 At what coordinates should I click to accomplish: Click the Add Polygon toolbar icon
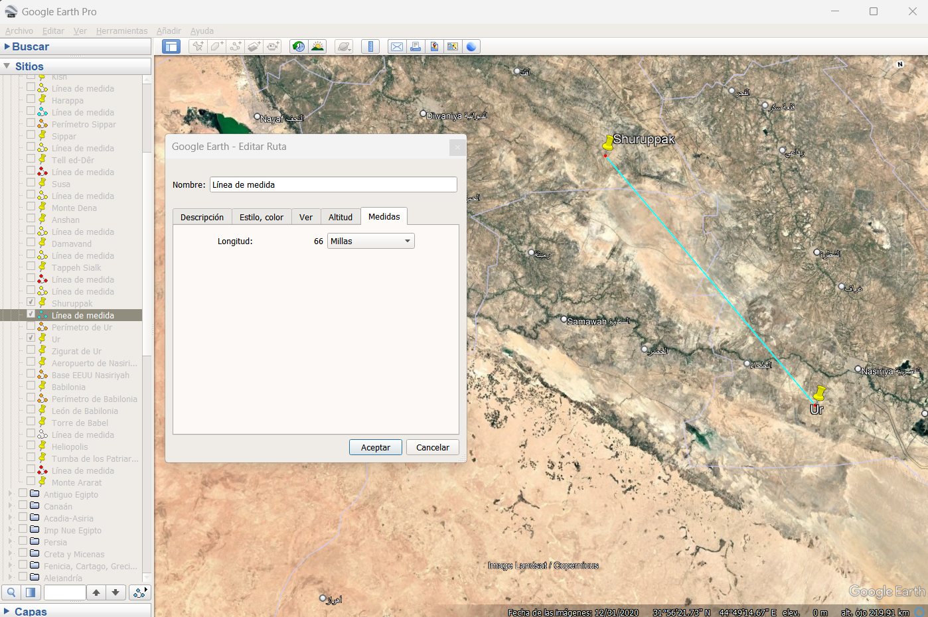point(216,46)
